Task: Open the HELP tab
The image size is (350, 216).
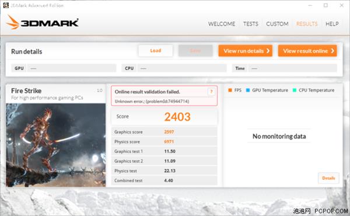Action: (x=332, y=24)
